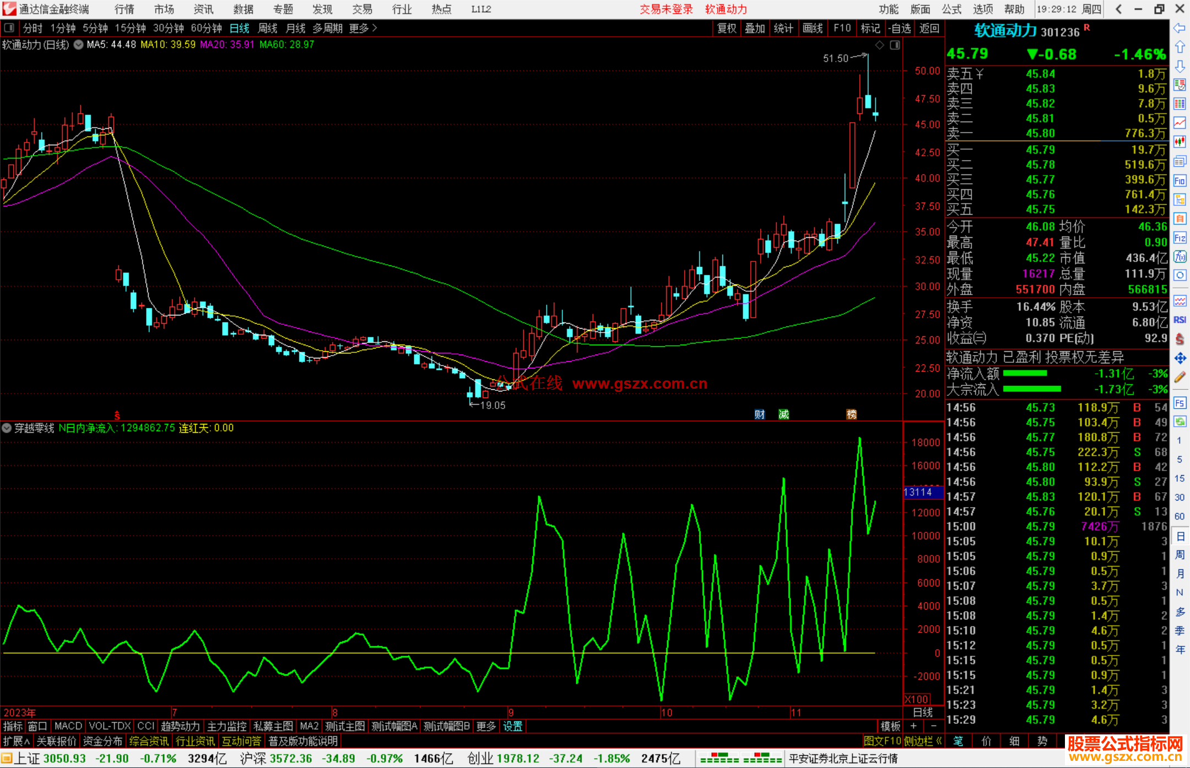This screenshot has height=768, width=1190.
Task: Toggle the side panel icon above the chart
Action: [x=895, y=45]
